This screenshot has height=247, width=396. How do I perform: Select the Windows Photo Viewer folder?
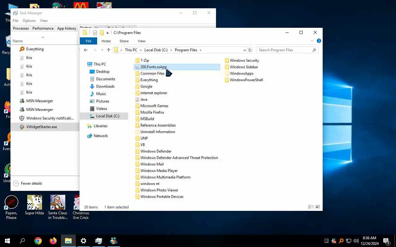[157, 190]
